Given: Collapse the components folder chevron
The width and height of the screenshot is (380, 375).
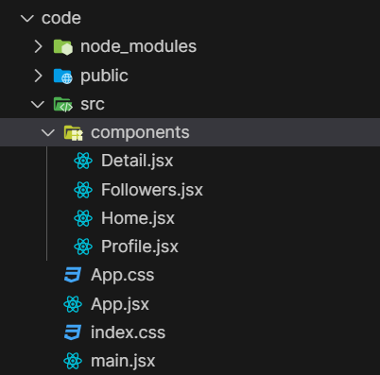Looking at the screenshot, I should pyautogui.click(x=48, y=133).
